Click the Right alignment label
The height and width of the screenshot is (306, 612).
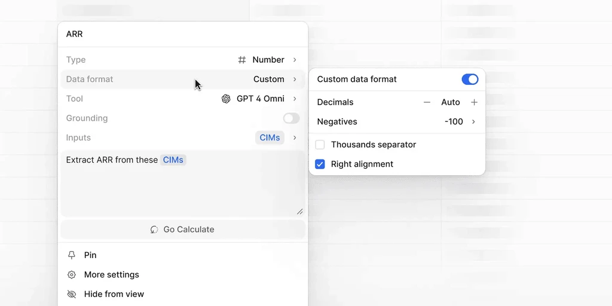[362, 164]
